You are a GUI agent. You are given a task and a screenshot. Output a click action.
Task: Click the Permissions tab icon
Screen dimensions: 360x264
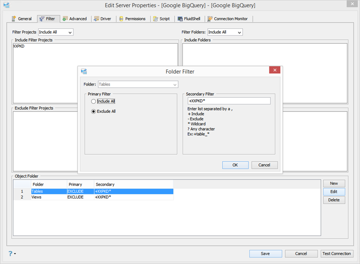tap(121, 19)
